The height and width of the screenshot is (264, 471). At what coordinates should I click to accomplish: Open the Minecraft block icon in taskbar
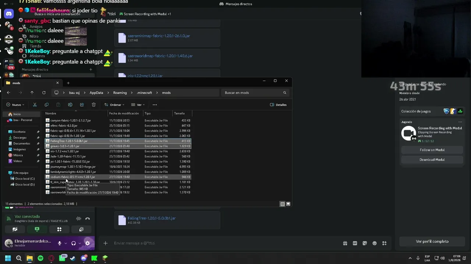[105, 258]
